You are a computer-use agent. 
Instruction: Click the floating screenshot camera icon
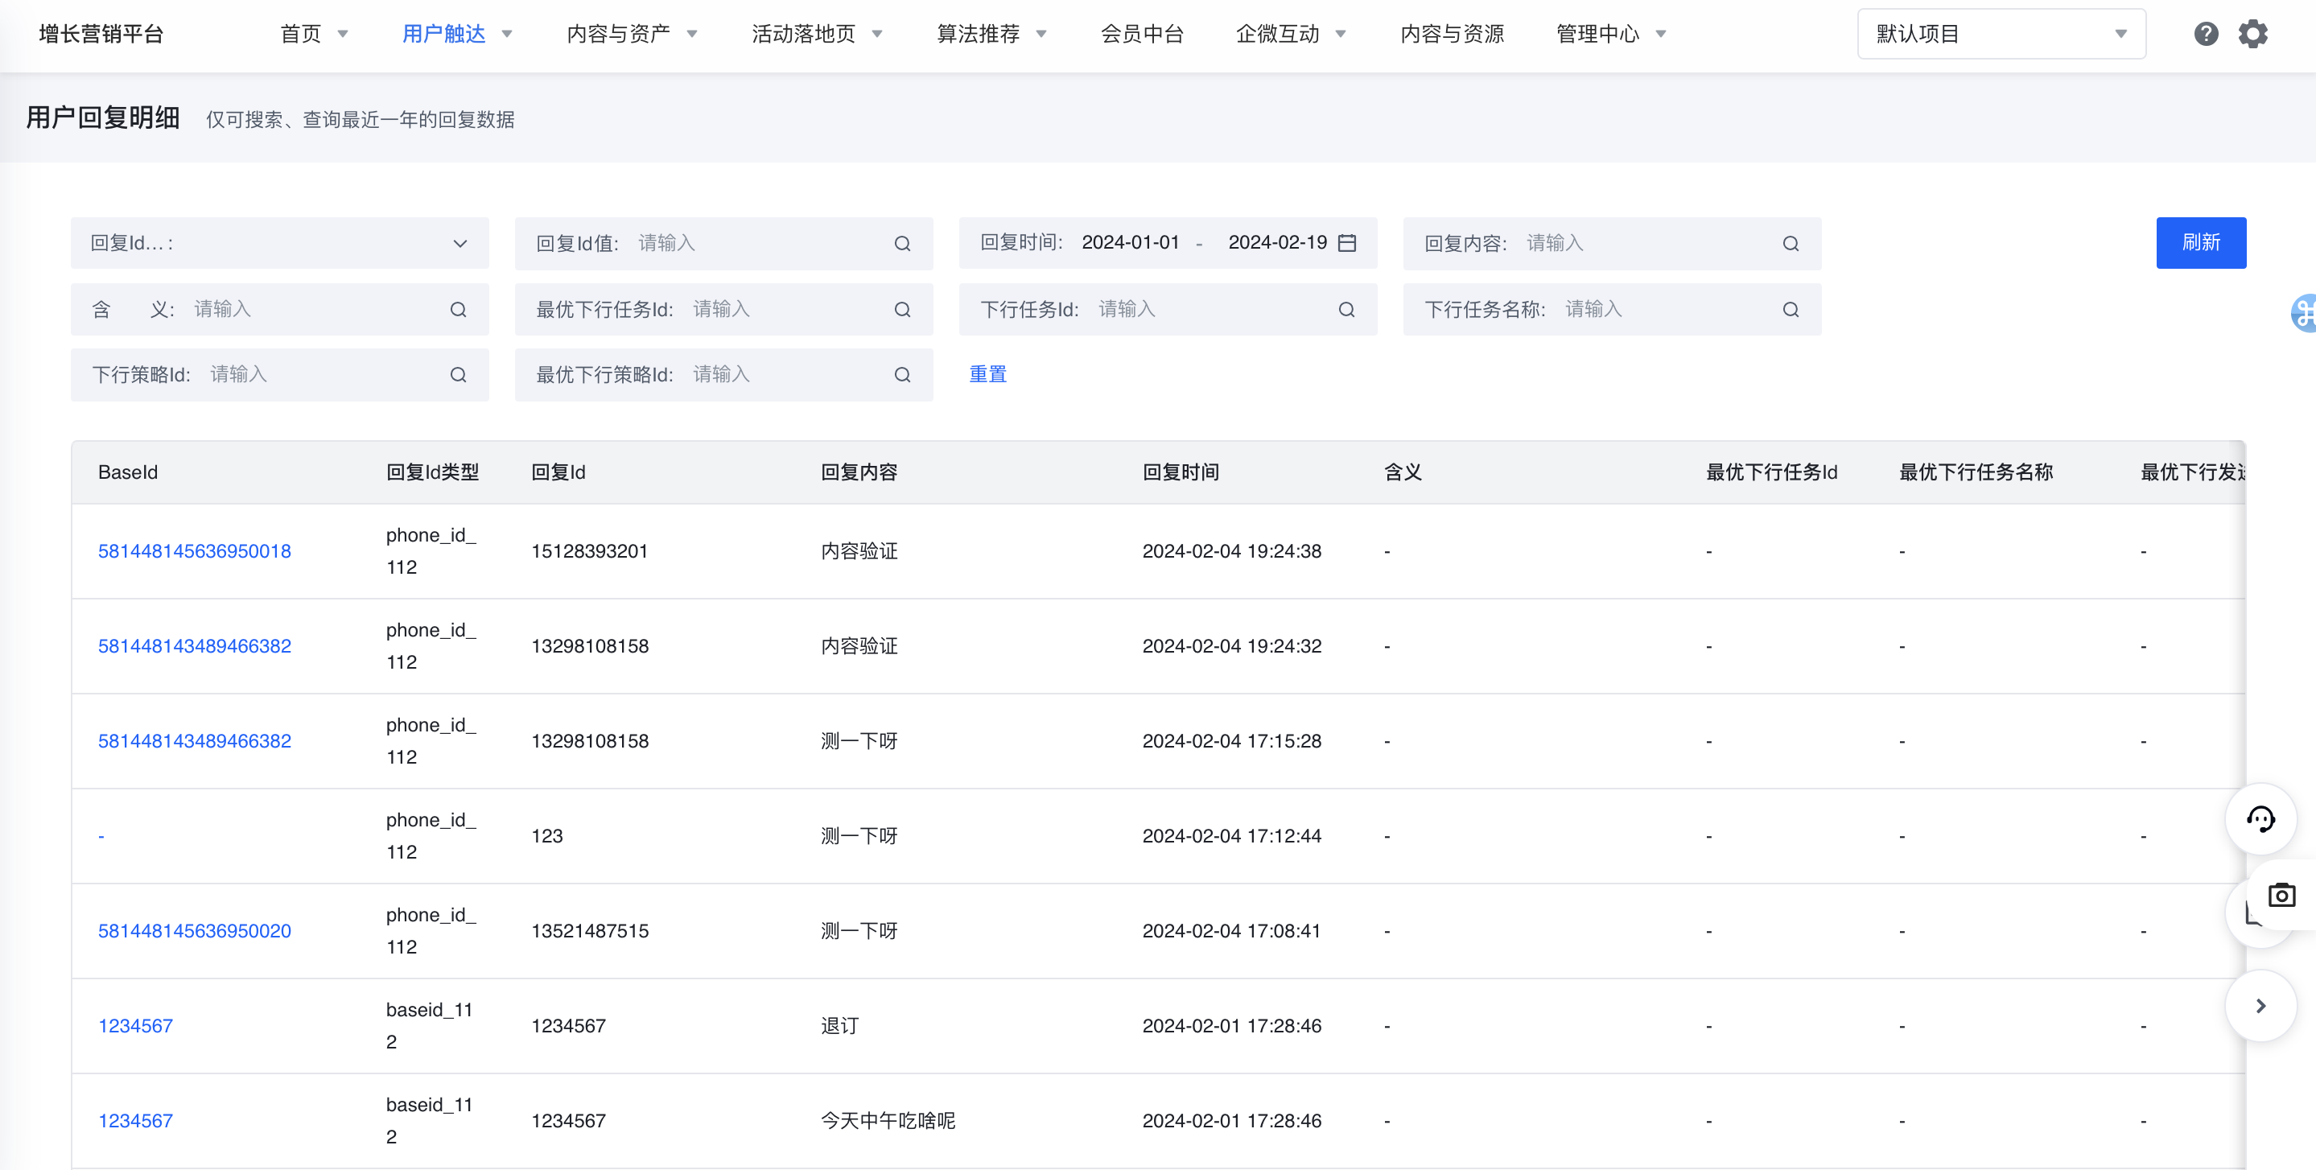2281,895
